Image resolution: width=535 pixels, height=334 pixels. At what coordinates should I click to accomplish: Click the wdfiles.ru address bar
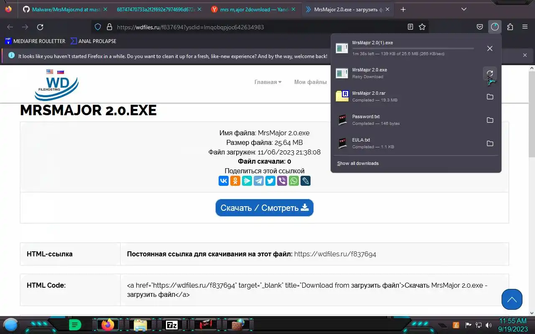(259, 27)
